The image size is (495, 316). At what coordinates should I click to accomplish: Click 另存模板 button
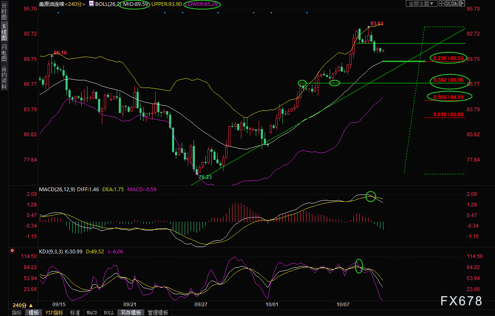pyautogui.click(x=131, y=313)
